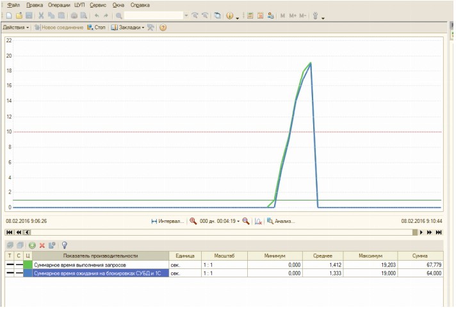Click the fast forward timeline button
Screen dimensions: 456x310
coord(429,232)
